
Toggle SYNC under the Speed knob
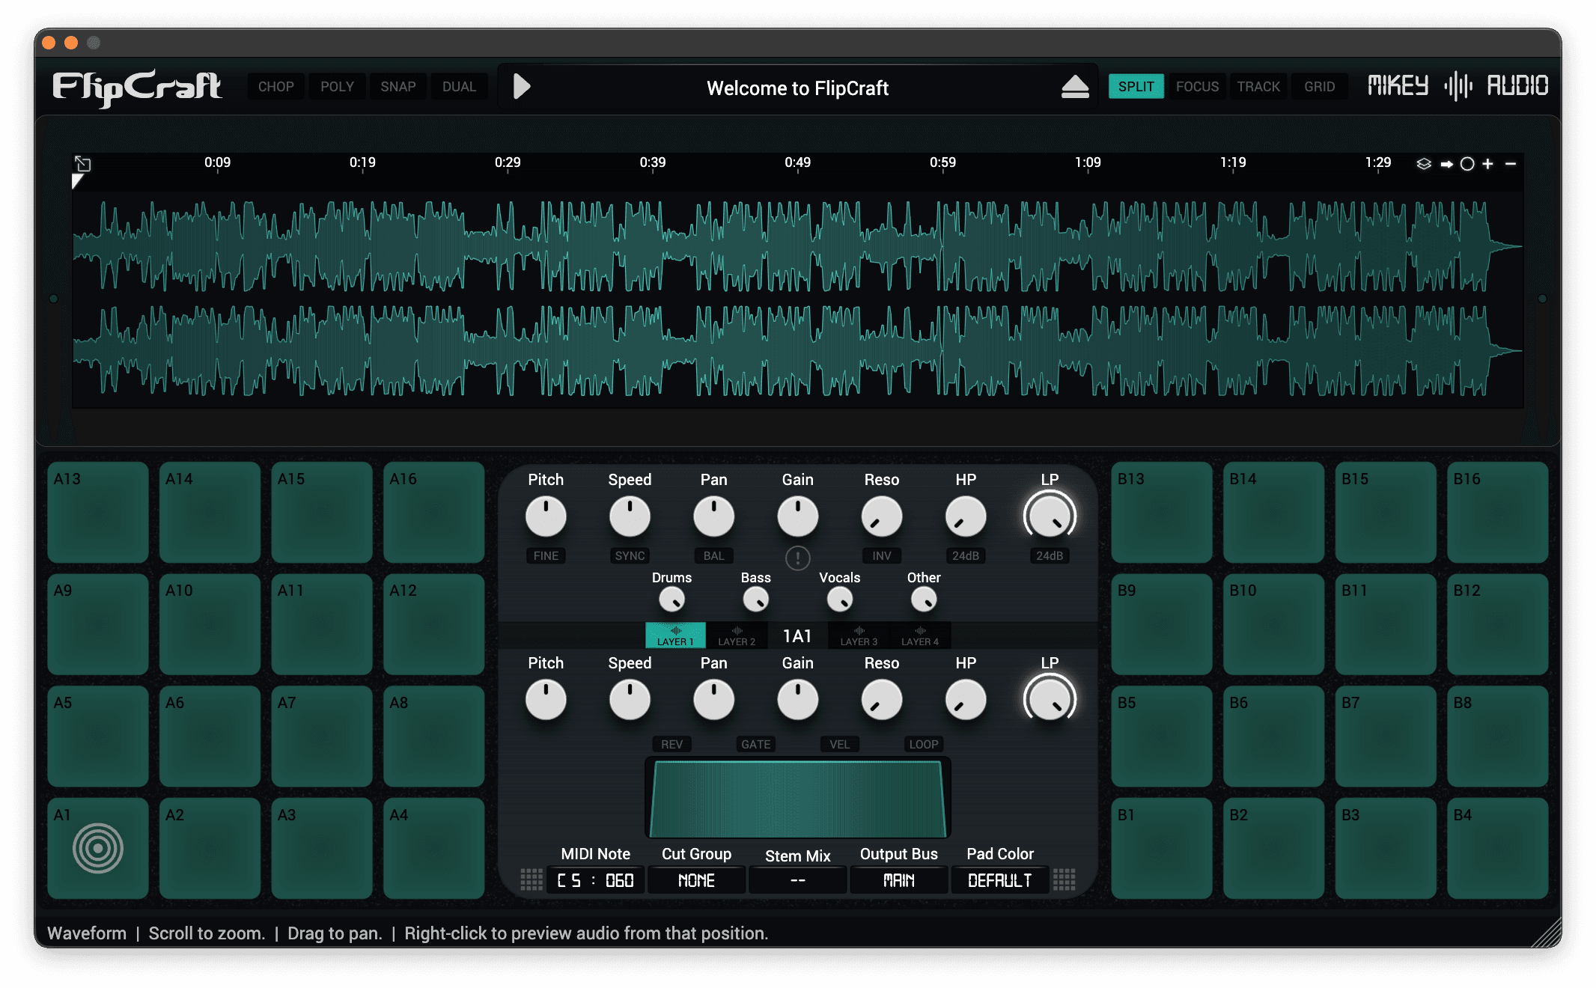pos(630,555)
